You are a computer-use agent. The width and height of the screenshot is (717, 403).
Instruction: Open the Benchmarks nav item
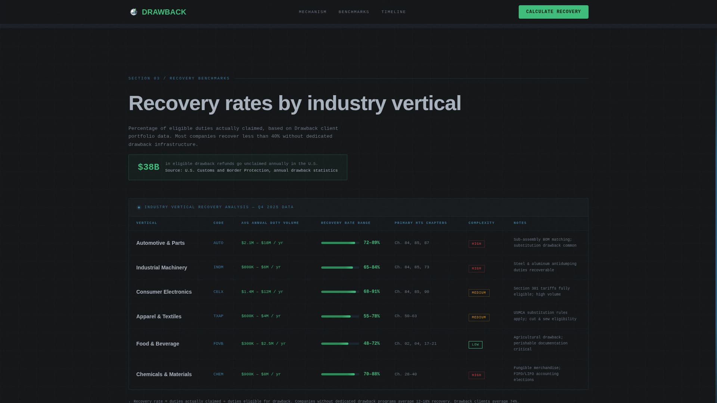click(354, 12)
